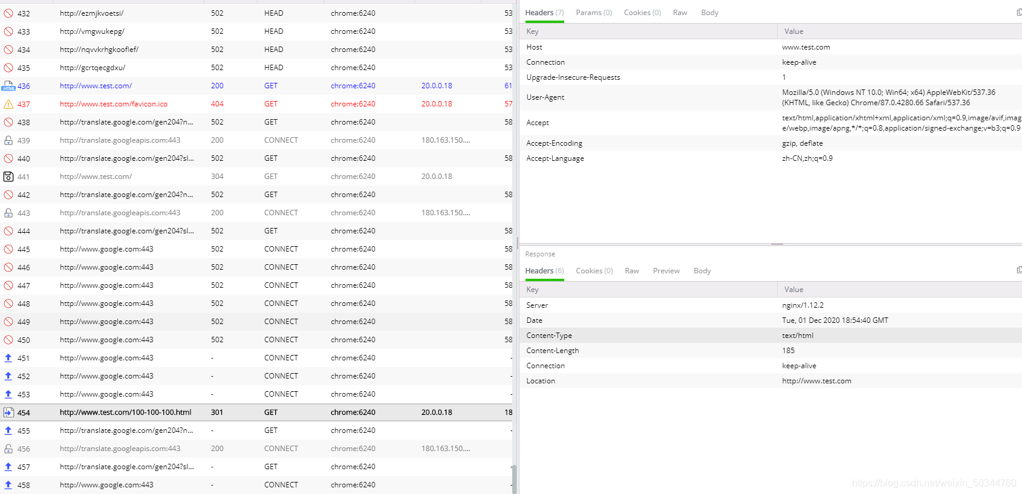Open the request Headers (7) tab
The height and width of the screenshot is (494, 1022).
tap(544, 13)
